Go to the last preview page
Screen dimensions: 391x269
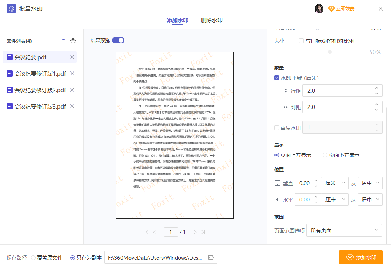click(203, 232)
